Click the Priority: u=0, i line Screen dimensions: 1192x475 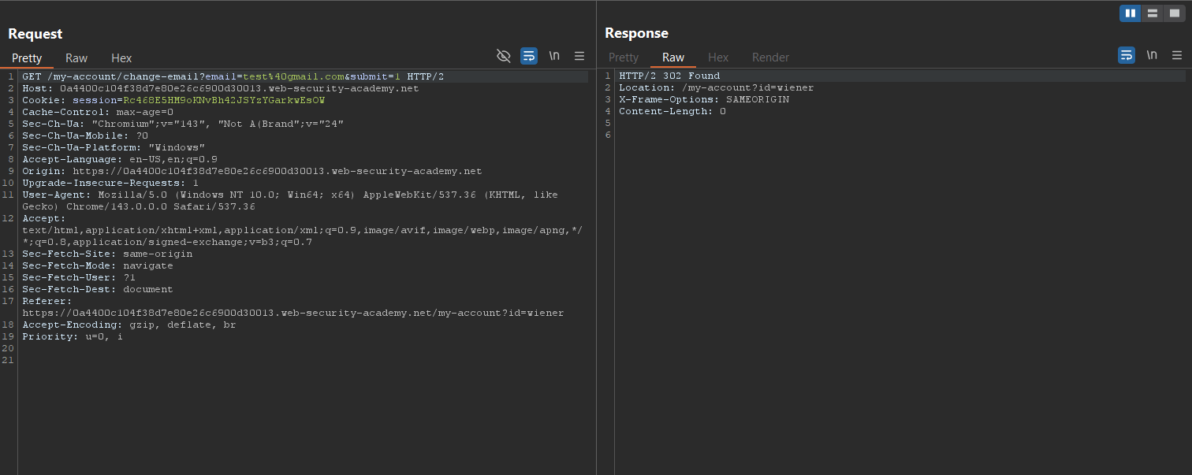[x=73, y=336]
